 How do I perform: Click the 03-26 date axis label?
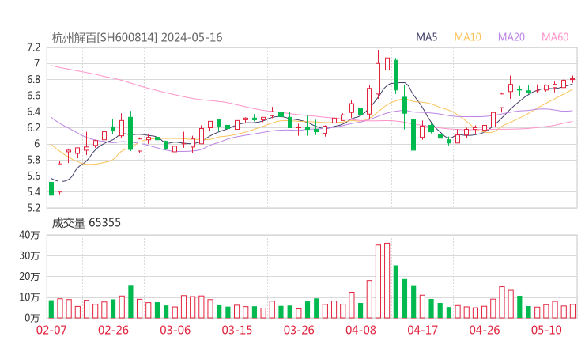coord(299,330)
